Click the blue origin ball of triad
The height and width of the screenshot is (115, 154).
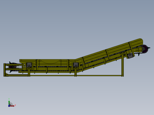point(9,106)
